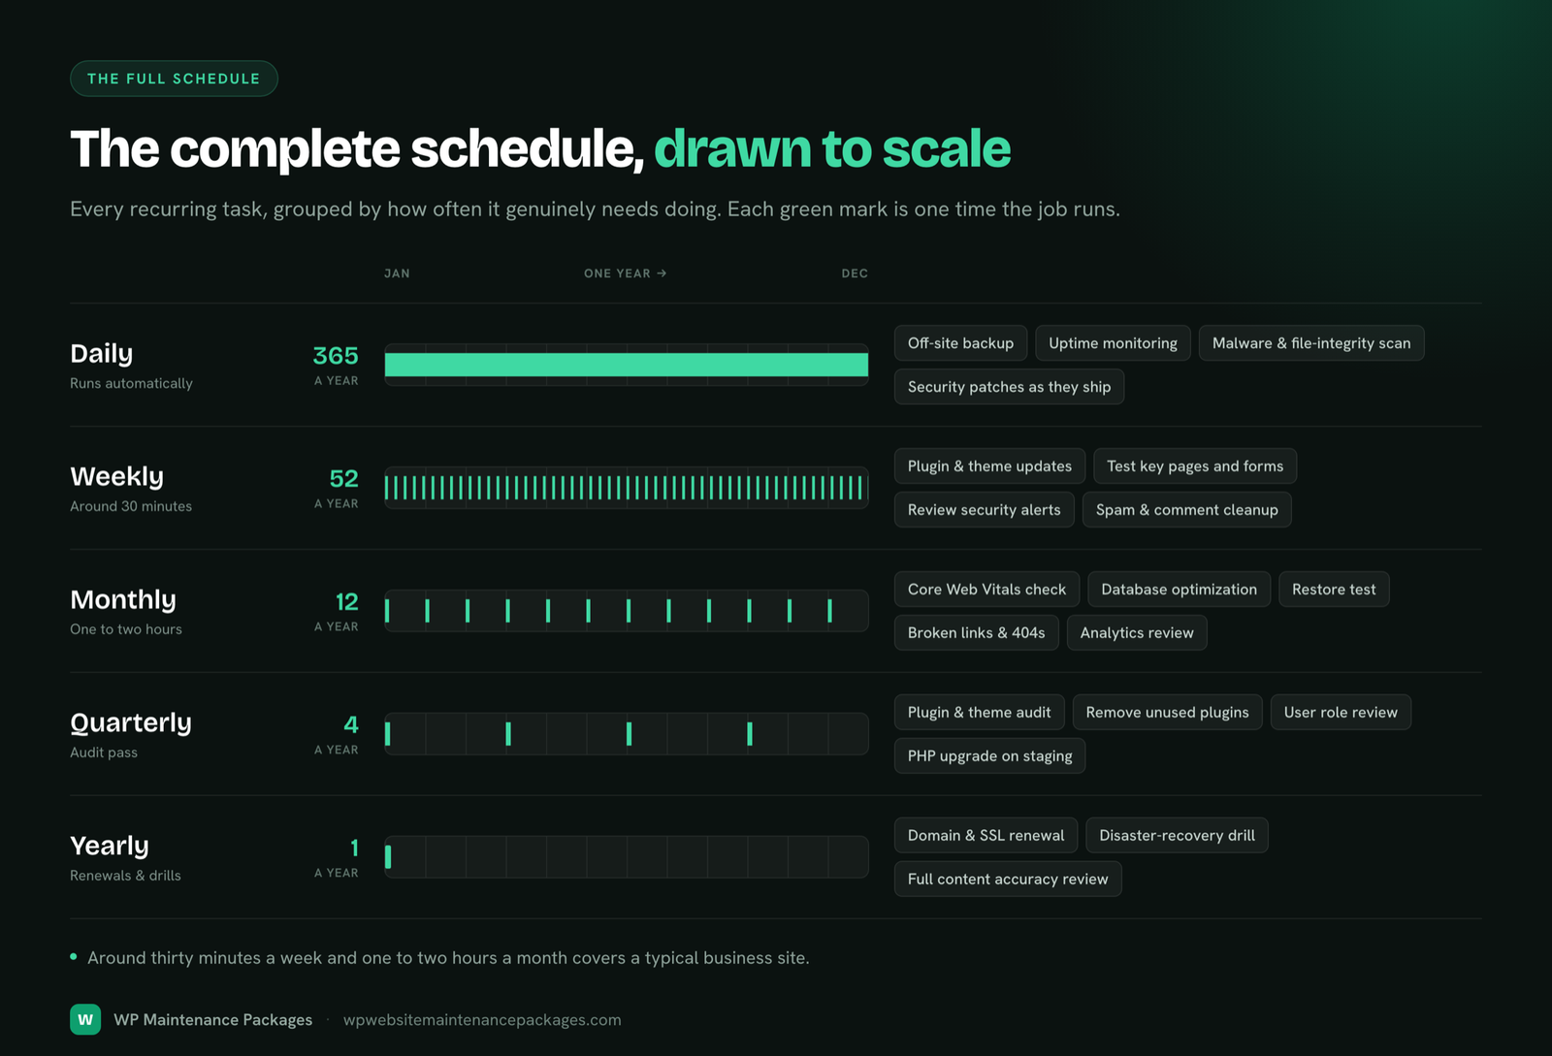Click the Restore test tag
The width and height of the screenshot is (1552, 1056).
[1334, 590]
